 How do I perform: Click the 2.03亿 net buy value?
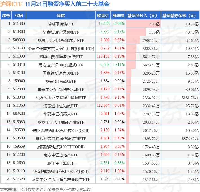154,24
